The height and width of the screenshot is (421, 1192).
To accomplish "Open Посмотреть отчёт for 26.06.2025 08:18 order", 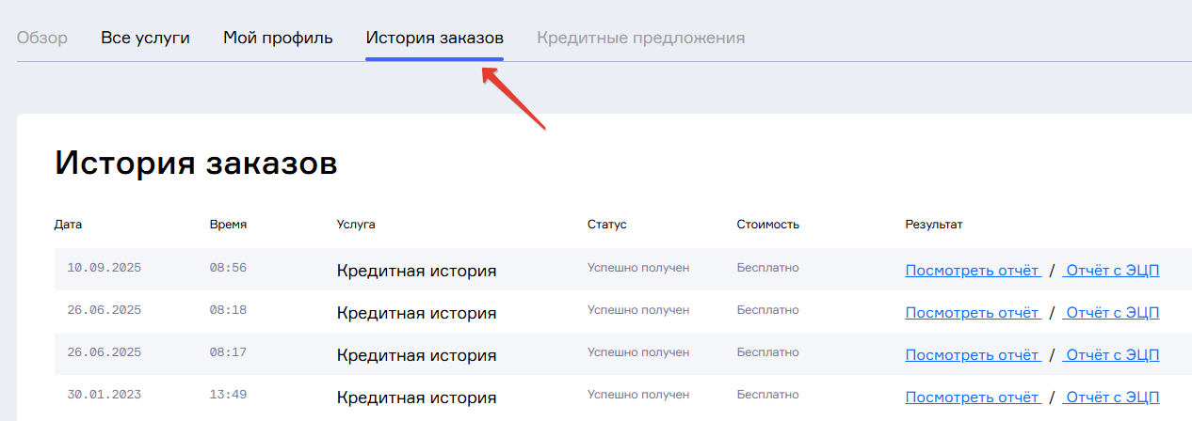I will (x=973, y=313).
